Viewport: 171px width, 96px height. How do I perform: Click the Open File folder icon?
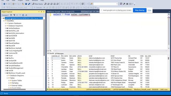(23, 4)
